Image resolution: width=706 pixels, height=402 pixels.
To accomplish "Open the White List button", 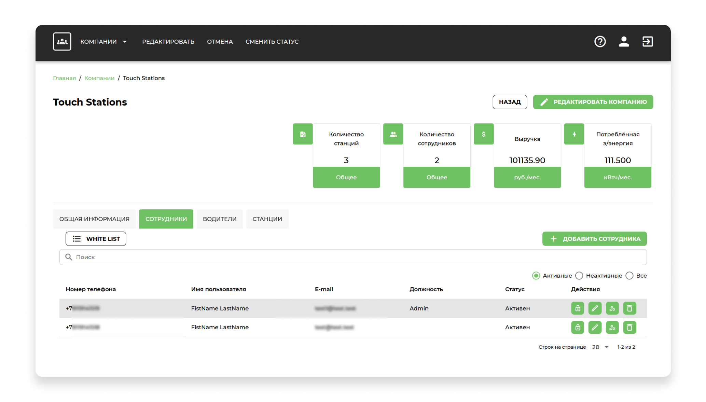I will (x=96, y=239).
